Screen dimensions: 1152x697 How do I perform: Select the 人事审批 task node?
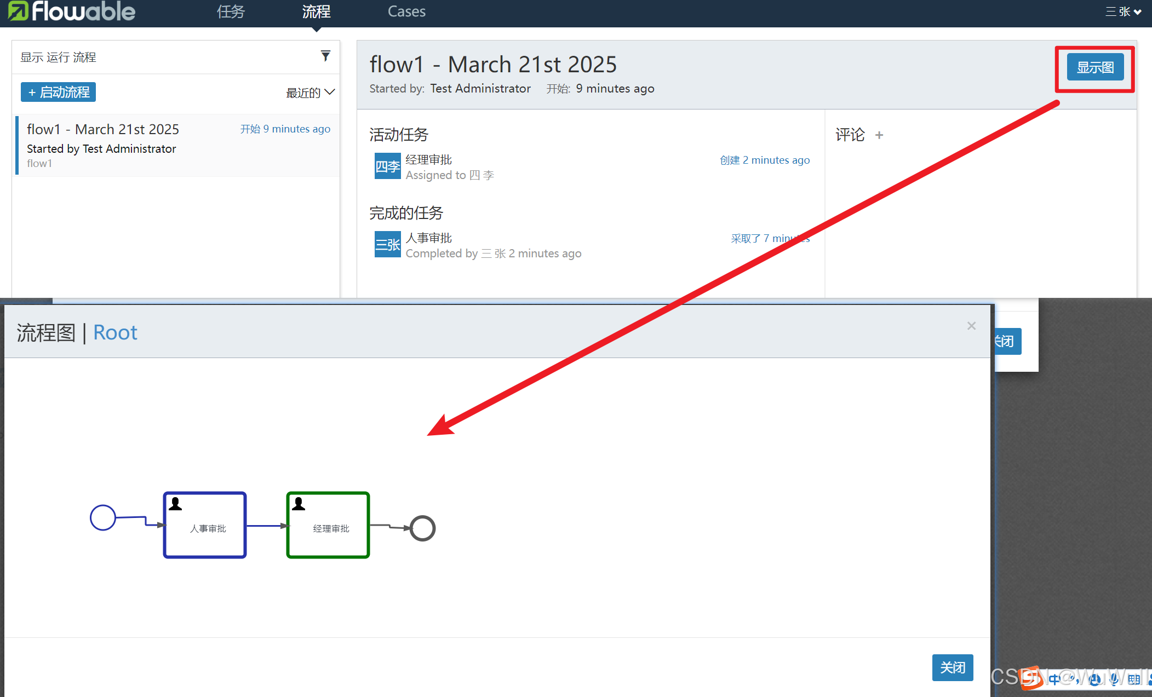click(205, 525)
